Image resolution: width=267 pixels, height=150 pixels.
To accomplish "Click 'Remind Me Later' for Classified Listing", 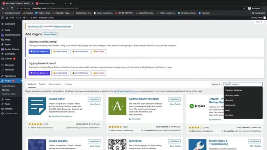I will (81, 52).
